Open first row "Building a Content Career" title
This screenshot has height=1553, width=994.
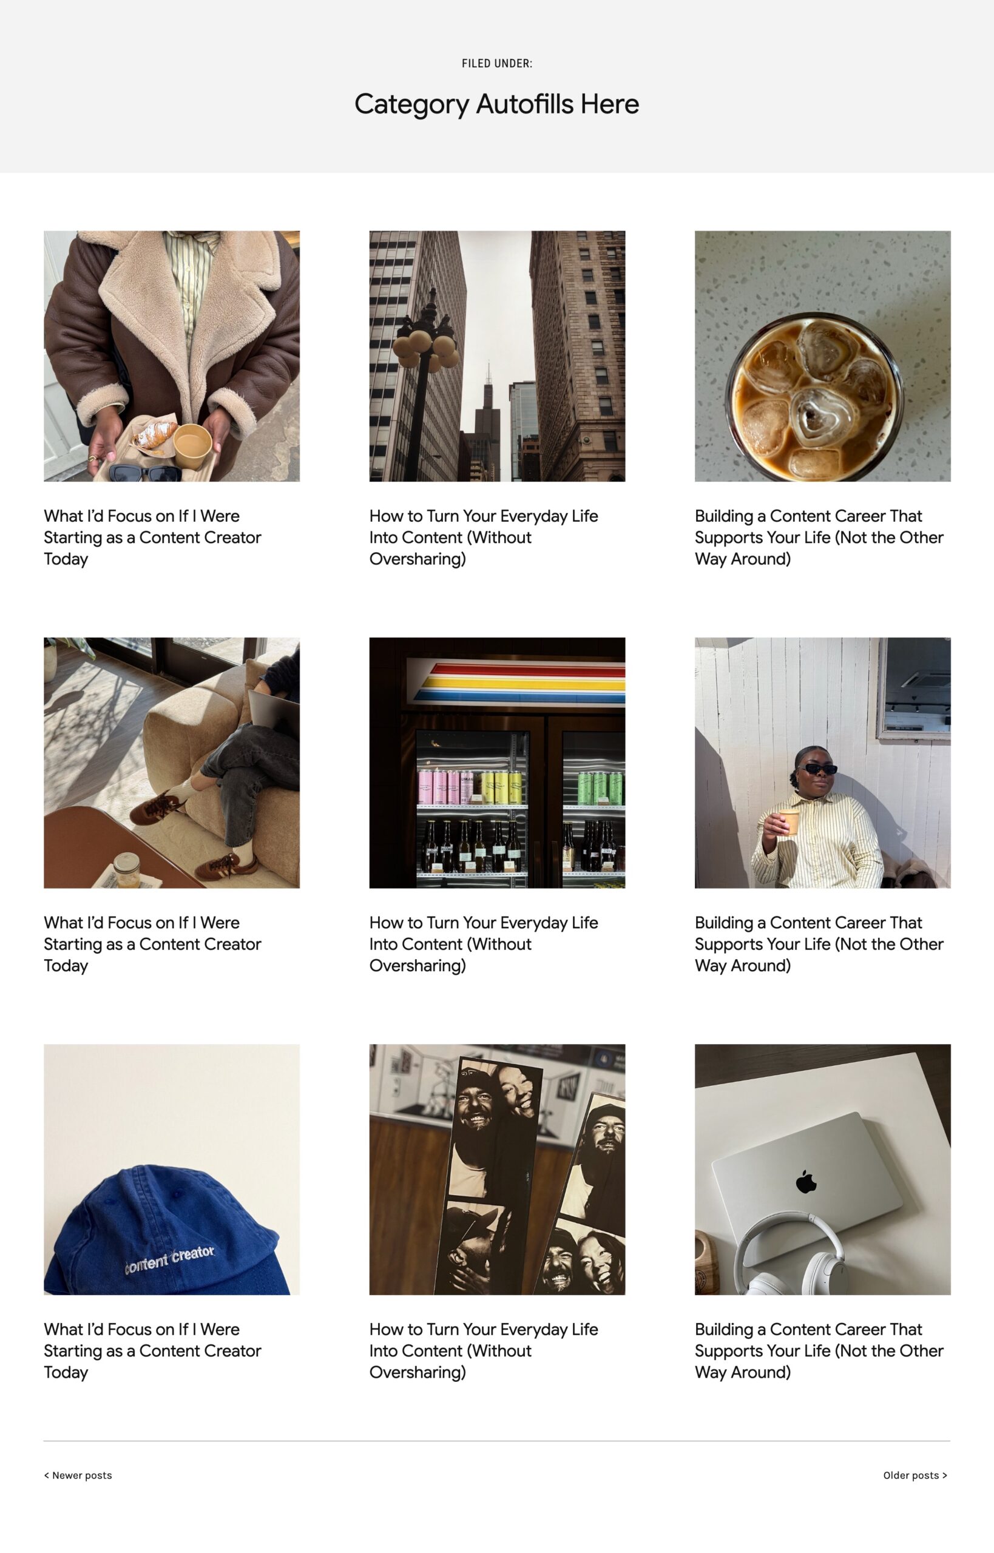coord(819,537)
